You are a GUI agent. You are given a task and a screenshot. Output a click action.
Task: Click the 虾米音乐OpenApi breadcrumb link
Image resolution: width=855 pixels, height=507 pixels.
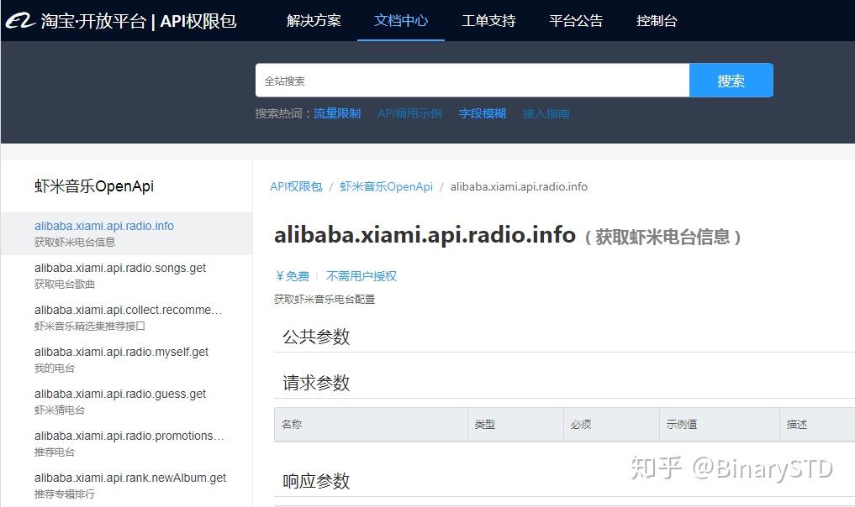(386, 187)
